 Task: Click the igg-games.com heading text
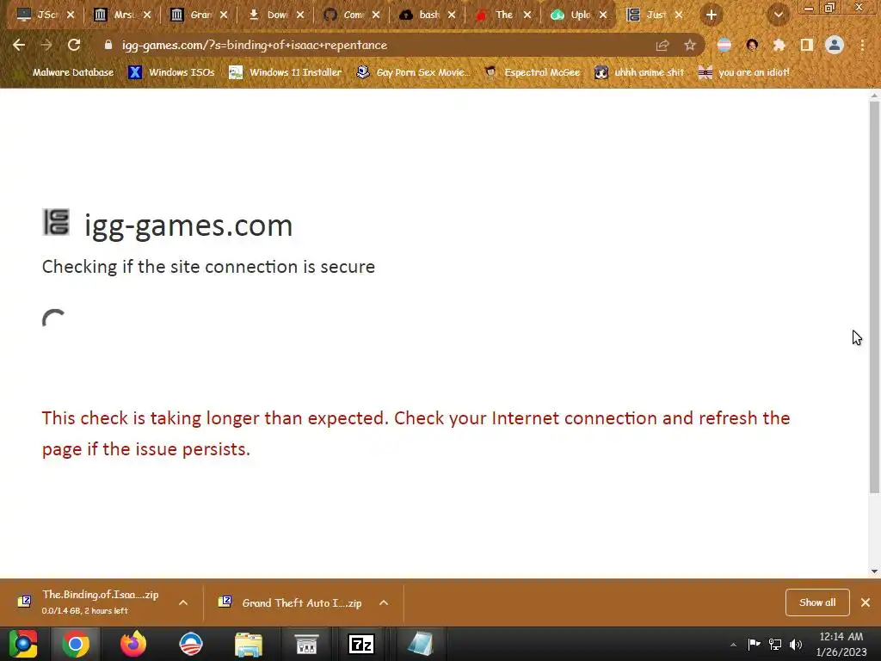point(188,226)
